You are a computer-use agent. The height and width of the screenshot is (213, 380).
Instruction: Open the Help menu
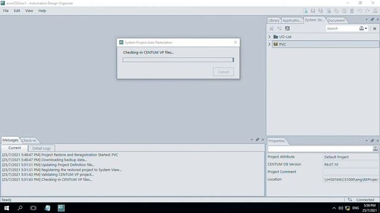42,11
